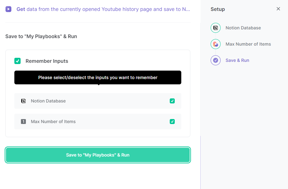Select the Notion Database step in Setup sidebar
Image resolution: width=288 pixels, height=189 pixels.
[x=242, y=28]
